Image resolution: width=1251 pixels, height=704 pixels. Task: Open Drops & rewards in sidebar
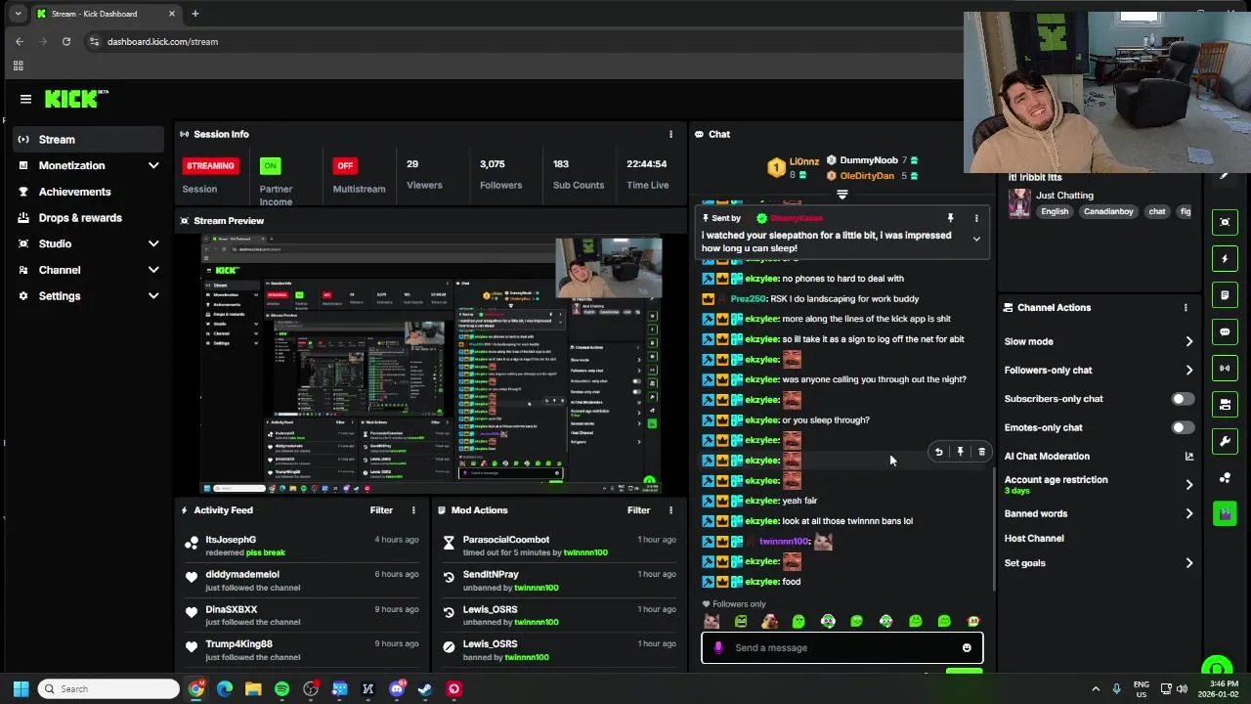tap(89, 218)
